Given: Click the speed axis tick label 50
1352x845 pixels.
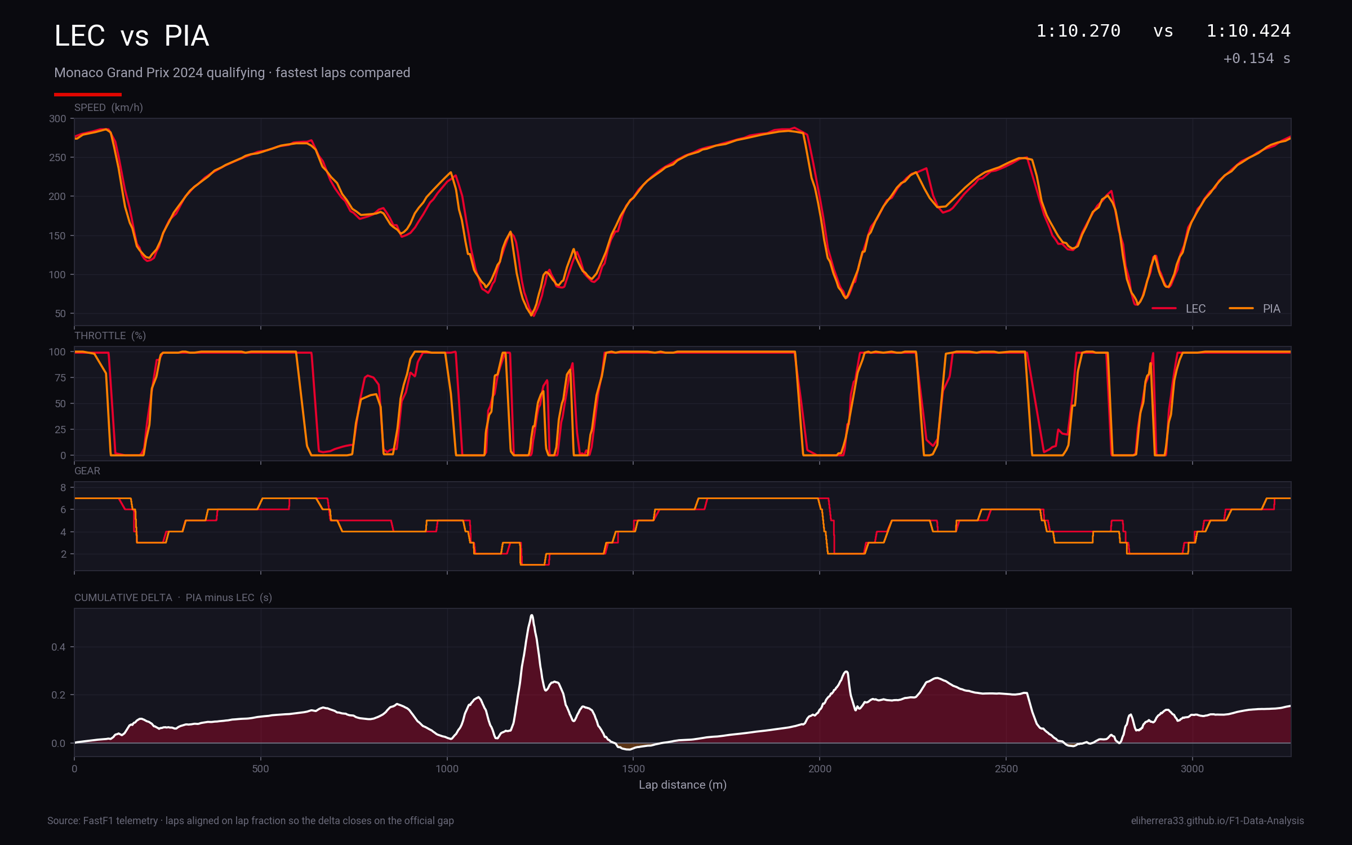Looking at the screenshot, I should click(x=60, y=314).
